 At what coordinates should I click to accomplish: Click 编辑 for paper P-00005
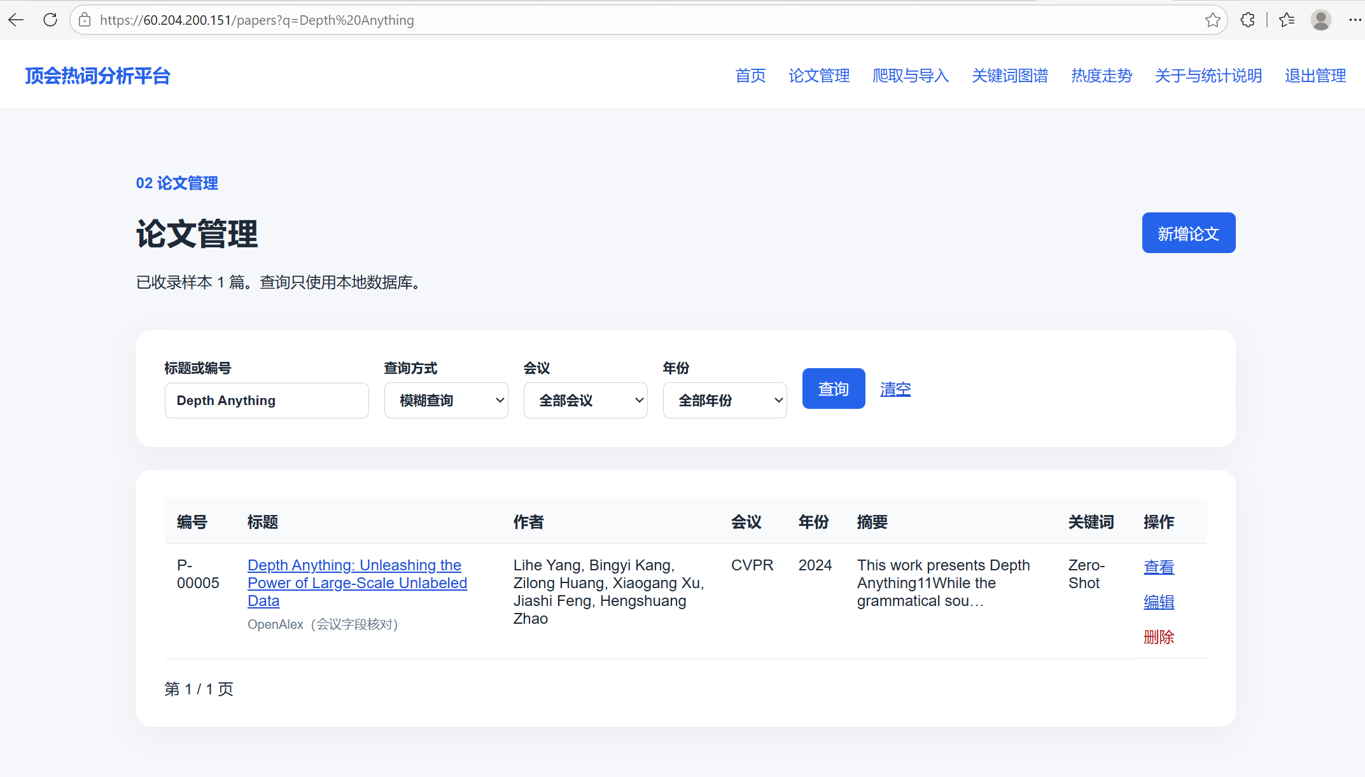point(1159,602)
